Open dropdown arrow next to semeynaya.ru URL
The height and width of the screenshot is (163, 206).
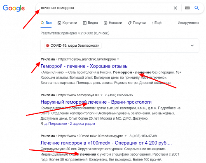click(x=101, y=95)
